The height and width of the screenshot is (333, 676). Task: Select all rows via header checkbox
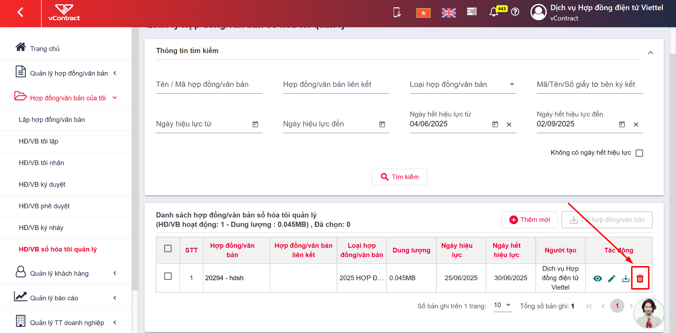click(168, 249)
